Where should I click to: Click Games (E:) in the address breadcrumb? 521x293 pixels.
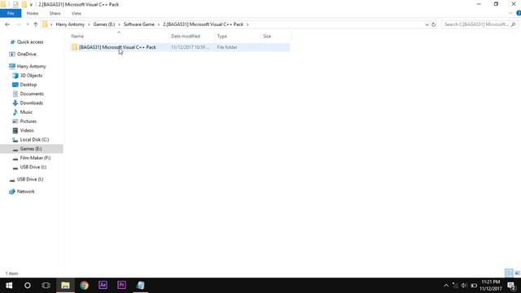click(x=104, y=24)
